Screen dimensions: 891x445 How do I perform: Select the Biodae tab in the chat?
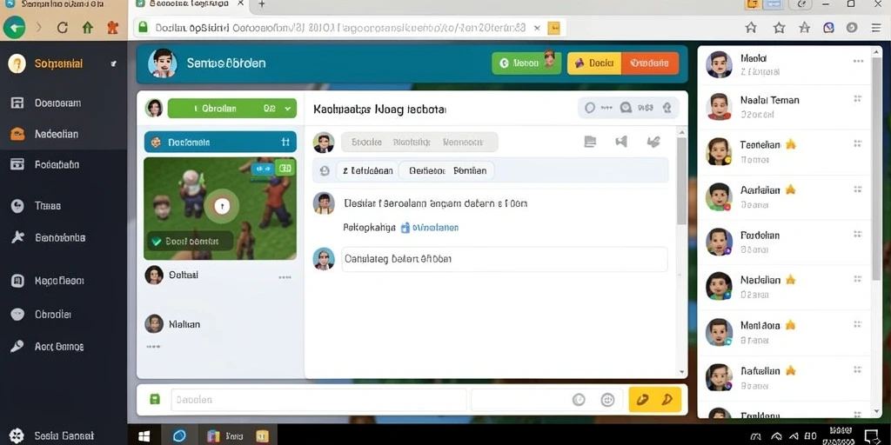[366, 142]
